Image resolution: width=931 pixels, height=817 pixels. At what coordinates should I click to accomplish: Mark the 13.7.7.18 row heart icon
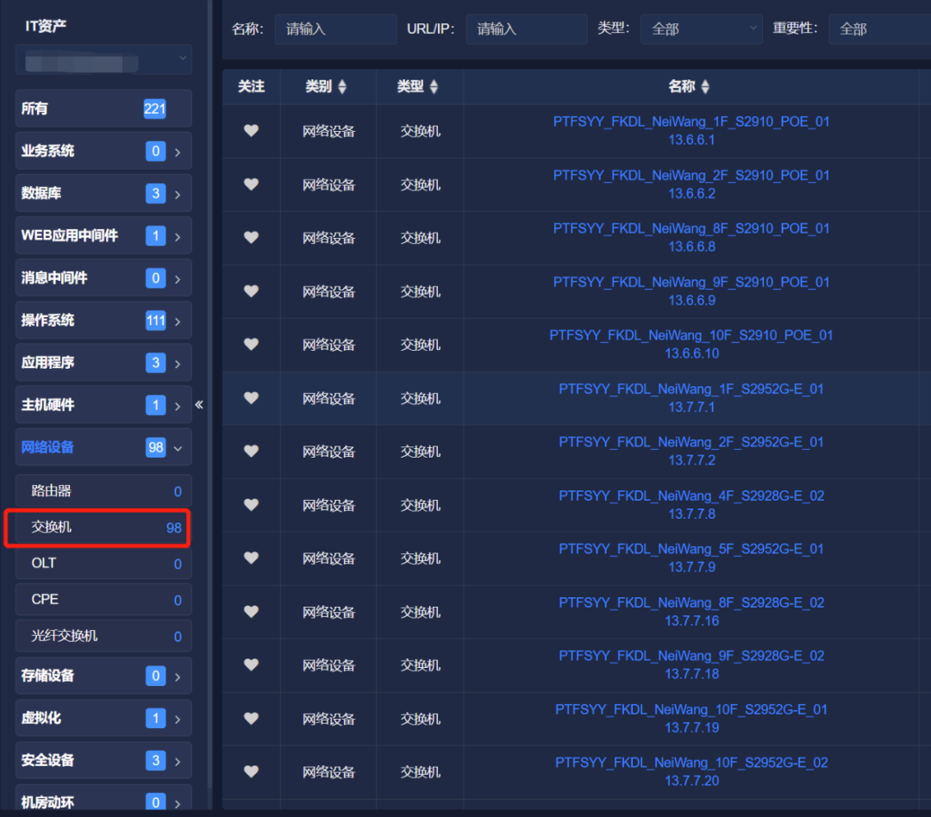coord(251,665)
